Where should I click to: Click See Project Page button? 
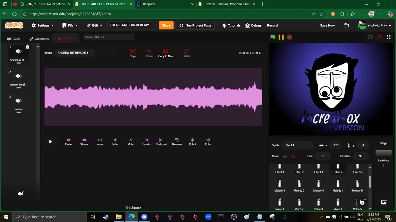[x=195, y=25]
